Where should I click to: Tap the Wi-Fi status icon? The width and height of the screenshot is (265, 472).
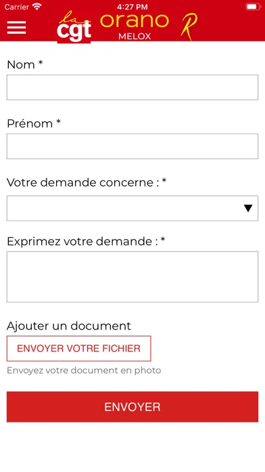tap(37, 7)
